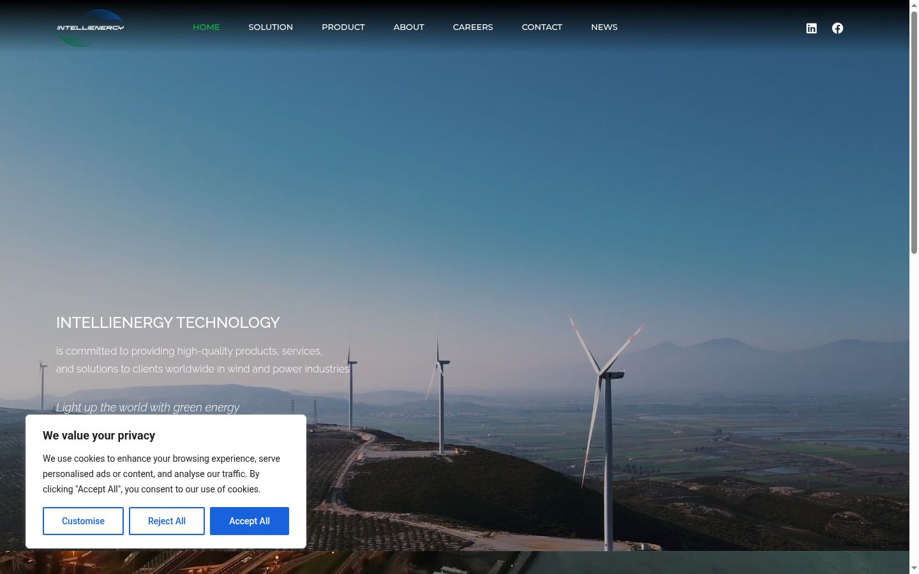
Task: Open the Product menu item
Action: coord(343,27)
